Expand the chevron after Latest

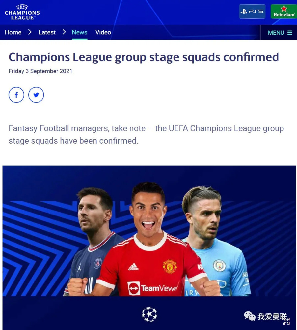click(64, 32)
